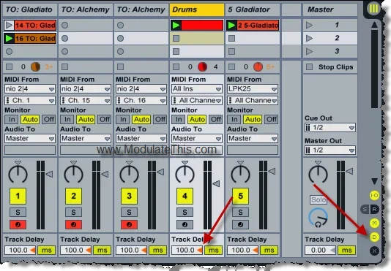Click ms unit button for Master delay
The width and height of the screenshot is (391, 271).
pyautogui.click(x=346, y=250)
